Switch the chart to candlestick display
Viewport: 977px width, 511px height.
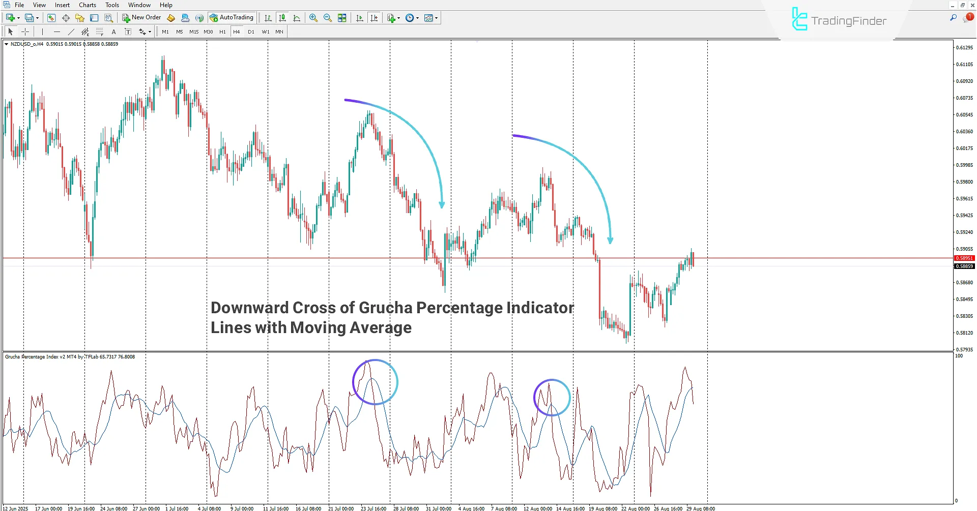coord(283,17)
